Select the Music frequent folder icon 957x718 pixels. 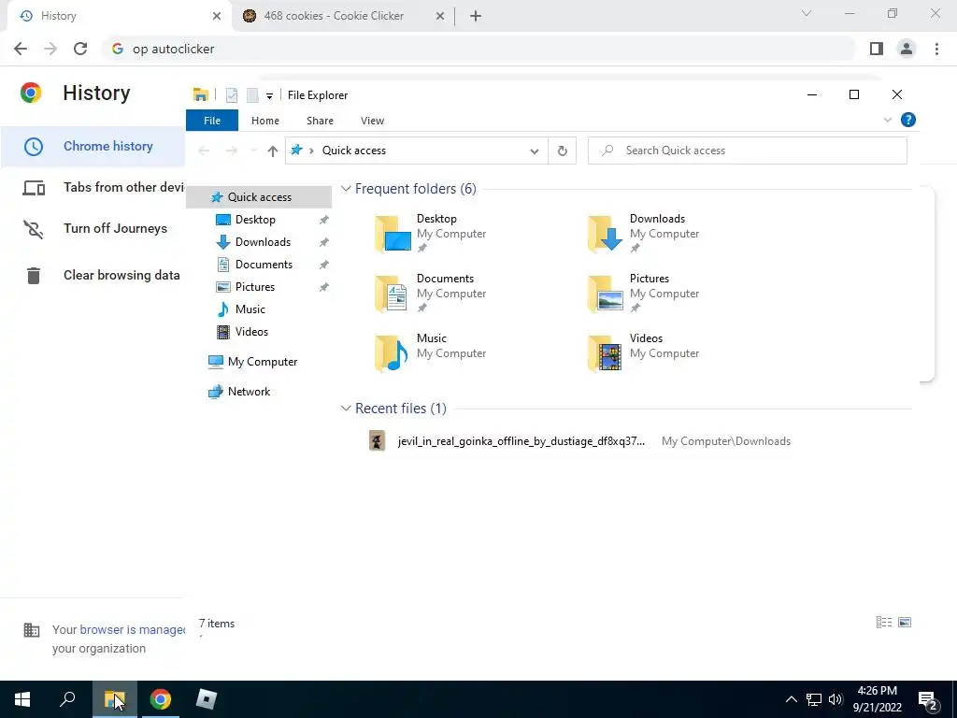coord(393,352)
